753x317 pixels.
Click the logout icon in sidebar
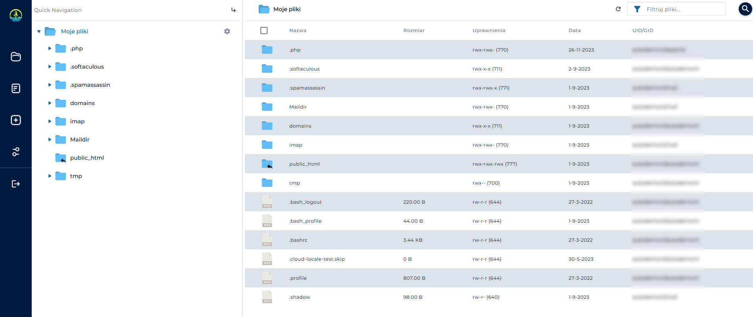[x=16, y=183]
